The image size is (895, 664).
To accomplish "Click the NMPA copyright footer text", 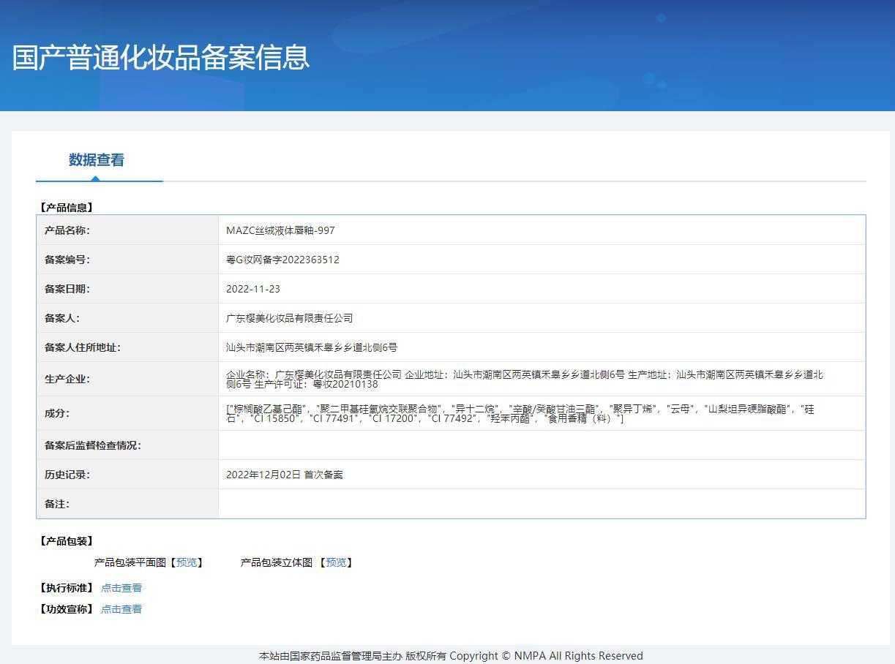I will [x=451, y=656].
